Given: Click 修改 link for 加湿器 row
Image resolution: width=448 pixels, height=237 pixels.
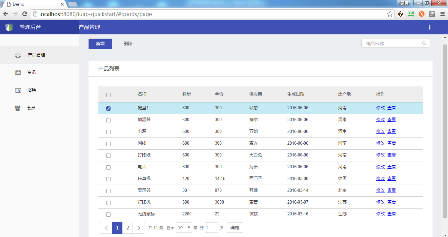Looking at the screenshot, I should pos(380,120).
